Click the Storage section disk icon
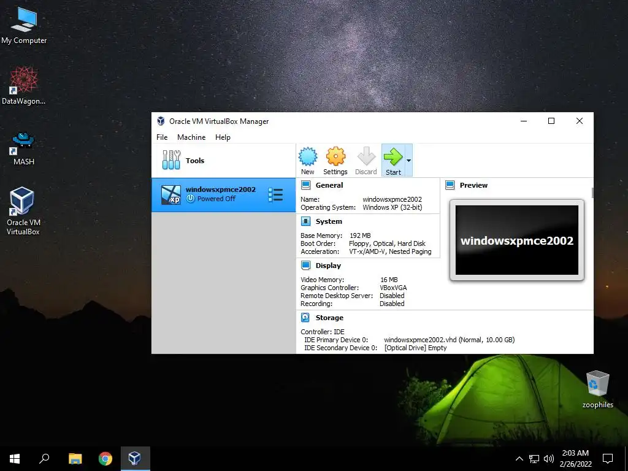Viewport: 628px width, 471px height. tap(305, 318)
